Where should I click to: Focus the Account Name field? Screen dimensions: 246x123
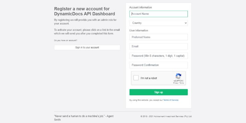[x=158, y=14]
